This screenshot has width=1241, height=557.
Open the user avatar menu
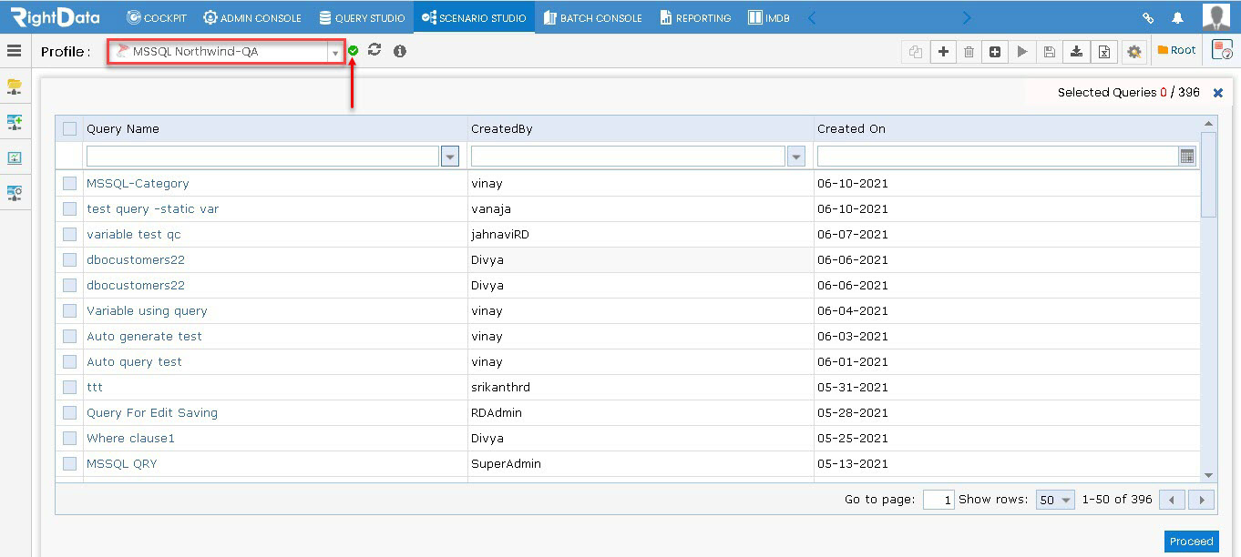point(1216,17)
